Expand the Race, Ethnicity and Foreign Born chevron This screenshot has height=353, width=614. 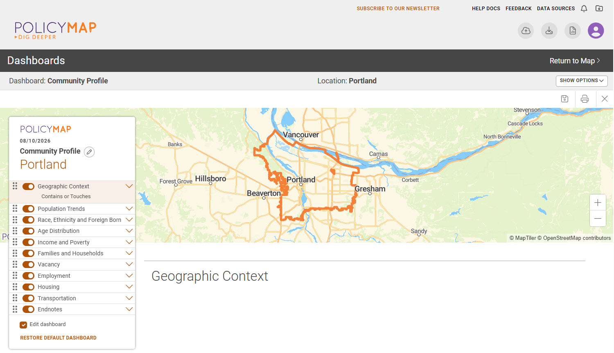point(129,220)
